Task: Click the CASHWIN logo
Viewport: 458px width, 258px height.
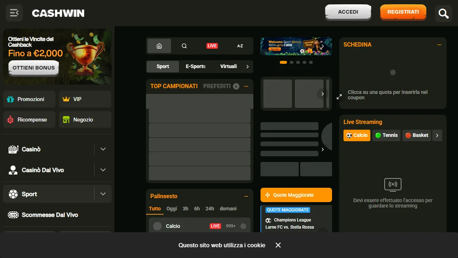Action: click(58, 13)
